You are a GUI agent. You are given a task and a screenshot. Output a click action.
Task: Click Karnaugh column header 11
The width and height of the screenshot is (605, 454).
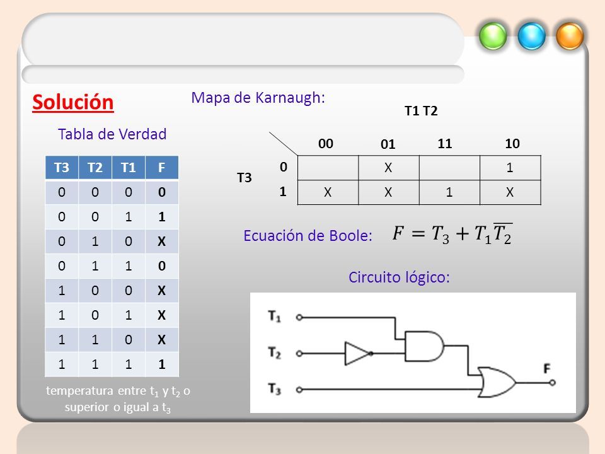coord(444,144)
